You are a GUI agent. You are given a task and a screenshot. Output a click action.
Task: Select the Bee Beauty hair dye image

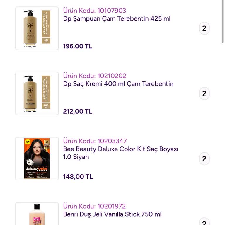point(37,158)
